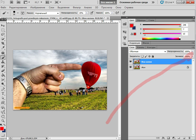The image size is (196, 140).
Task: Toggle Quick Mask mode
Action: click(3, 135)
